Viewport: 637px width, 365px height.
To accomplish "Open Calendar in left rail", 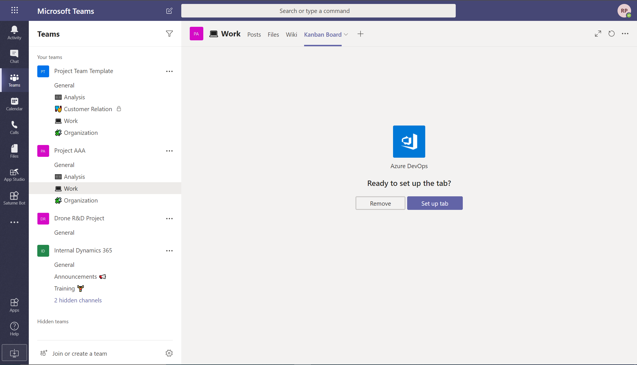I will point(14,104).
